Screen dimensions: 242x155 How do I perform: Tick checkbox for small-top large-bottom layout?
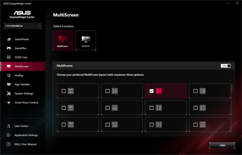107,108
